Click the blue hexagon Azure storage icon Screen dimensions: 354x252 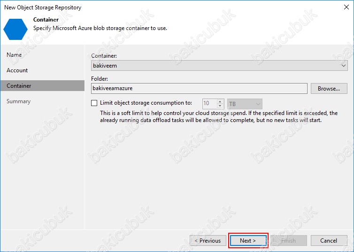[15, 29]
